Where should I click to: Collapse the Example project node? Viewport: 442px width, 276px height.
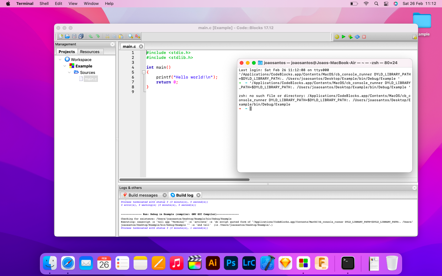point(65,66)
